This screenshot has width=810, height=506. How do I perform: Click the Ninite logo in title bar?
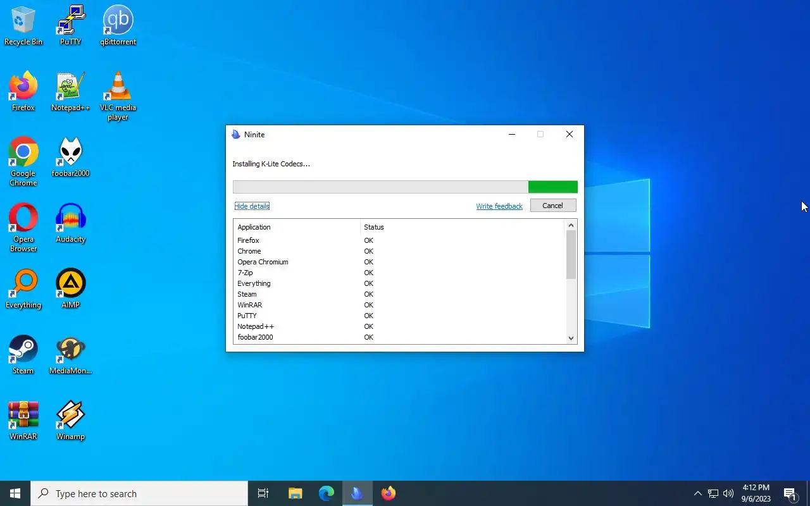pos(236,134)
